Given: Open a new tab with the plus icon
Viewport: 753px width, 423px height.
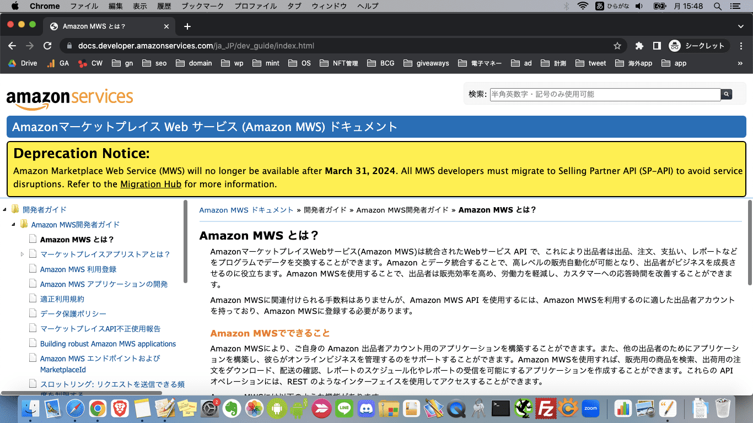Looking at the screenshot, I should 187,26.
